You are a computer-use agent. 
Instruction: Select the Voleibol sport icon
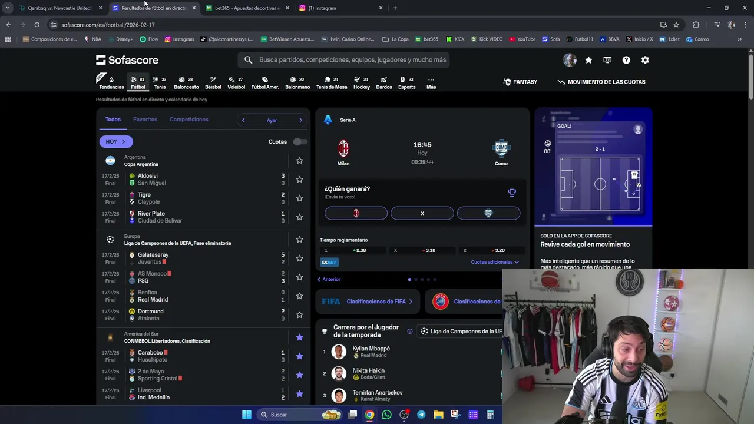point(236,82)
